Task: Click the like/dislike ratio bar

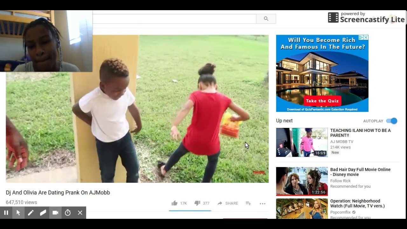Action: pyautogui.click(x=190, y=211)
